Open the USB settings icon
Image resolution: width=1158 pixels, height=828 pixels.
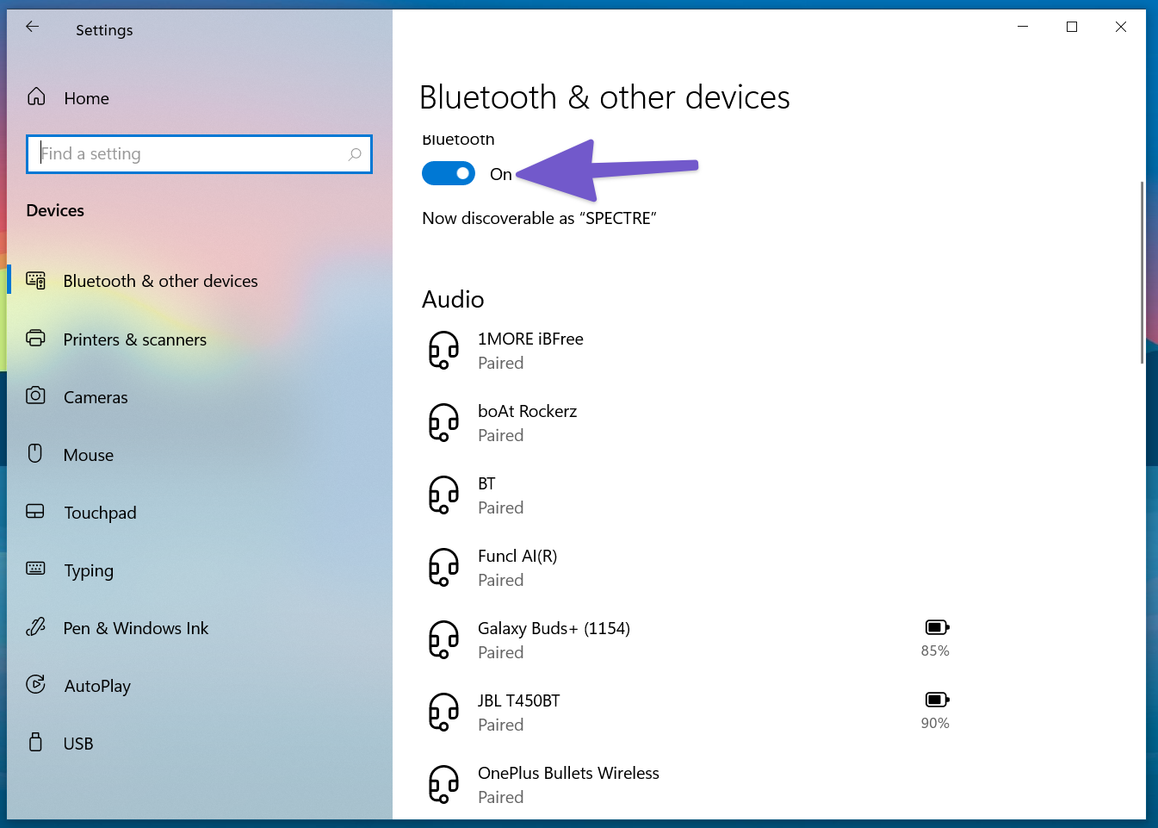click(x=34, y=742)
